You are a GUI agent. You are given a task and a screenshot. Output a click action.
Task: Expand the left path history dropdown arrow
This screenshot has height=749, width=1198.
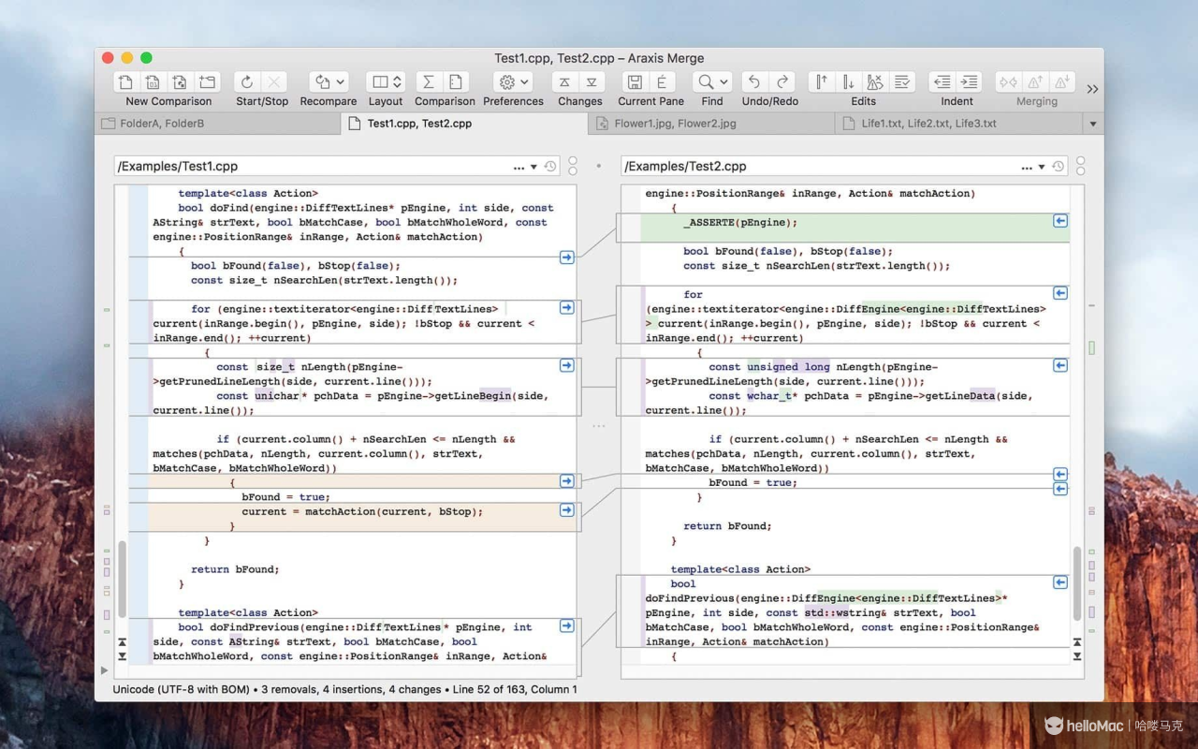(x=533, y=167)
